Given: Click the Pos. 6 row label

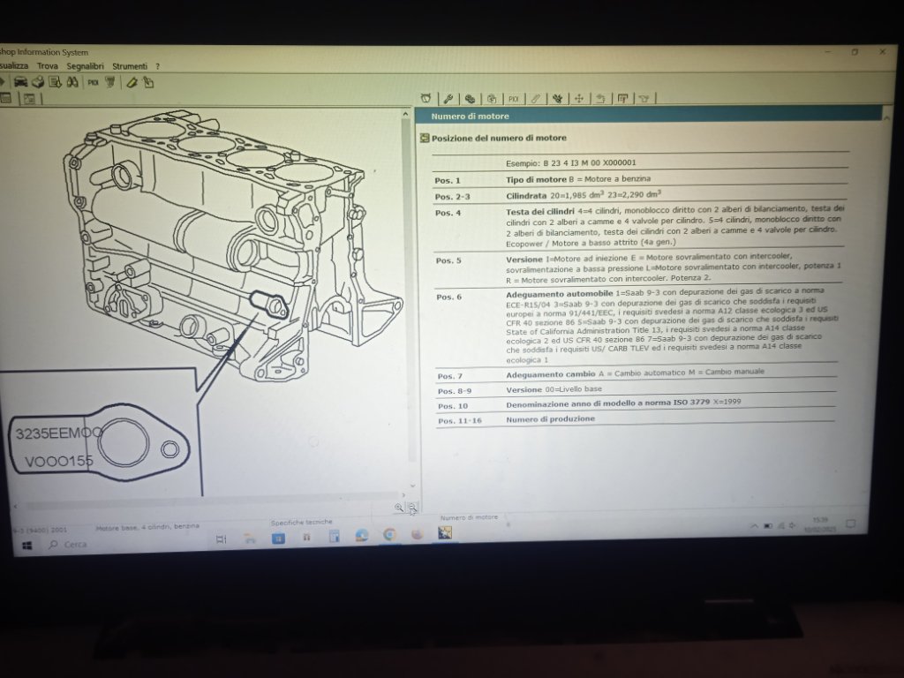Looking at the screenshot, I should [x=449, y=297].
